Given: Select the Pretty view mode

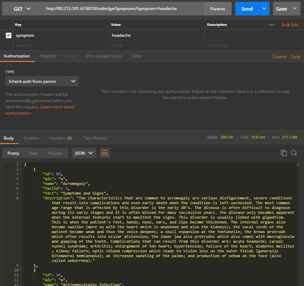Looking at the screenshot, I should [x=13, y=153].
